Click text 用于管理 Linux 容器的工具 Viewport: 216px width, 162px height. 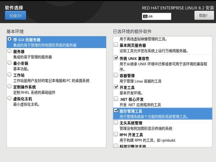[x=140, y=81]
